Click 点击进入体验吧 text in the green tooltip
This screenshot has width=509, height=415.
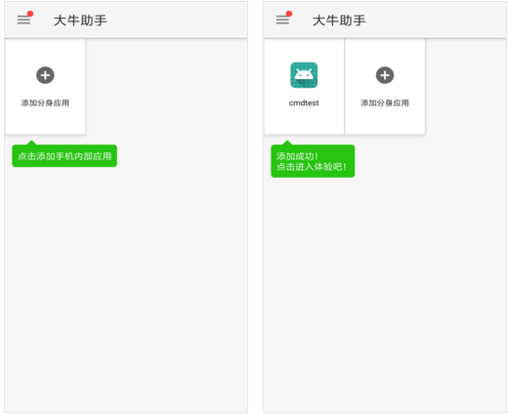(x=311, y=167)
